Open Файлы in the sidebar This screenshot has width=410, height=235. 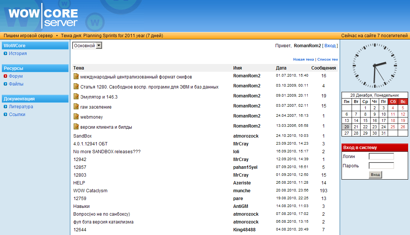click(x=16, y=84)
